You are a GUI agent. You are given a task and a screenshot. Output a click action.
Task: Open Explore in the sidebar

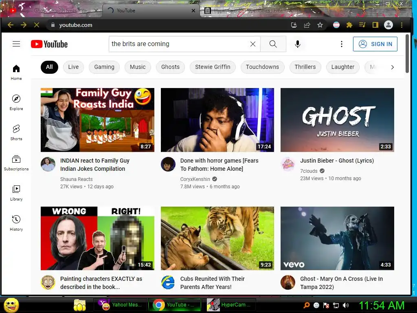pyautogui.click(x=16, y=102)
